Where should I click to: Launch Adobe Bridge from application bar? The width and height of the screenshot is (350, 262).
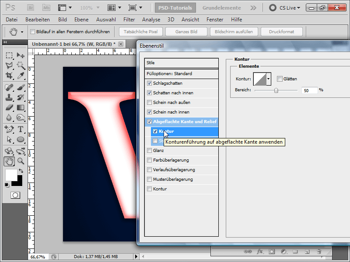[31, 8]
